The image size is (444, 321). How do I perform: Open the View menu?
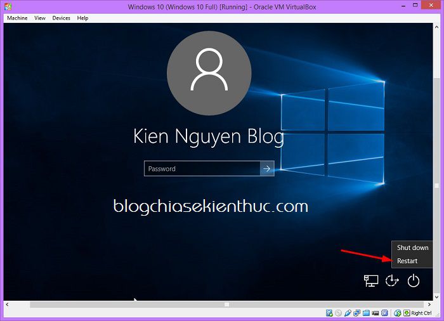[x=40, y=18]
